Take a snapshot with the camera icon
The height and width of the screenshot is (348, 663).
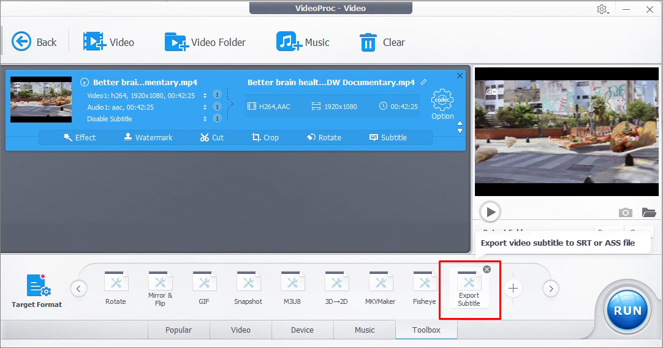(x=626, y=212)
